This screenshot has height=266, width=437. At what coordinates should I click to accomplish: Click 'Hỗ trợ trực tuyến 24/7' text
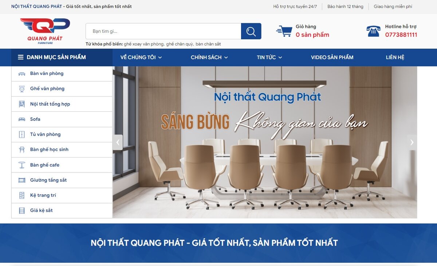[295, 7]
